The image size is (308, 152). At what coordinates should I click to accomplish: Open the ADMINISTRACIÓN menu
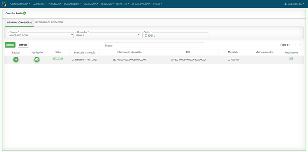[20, 4]
